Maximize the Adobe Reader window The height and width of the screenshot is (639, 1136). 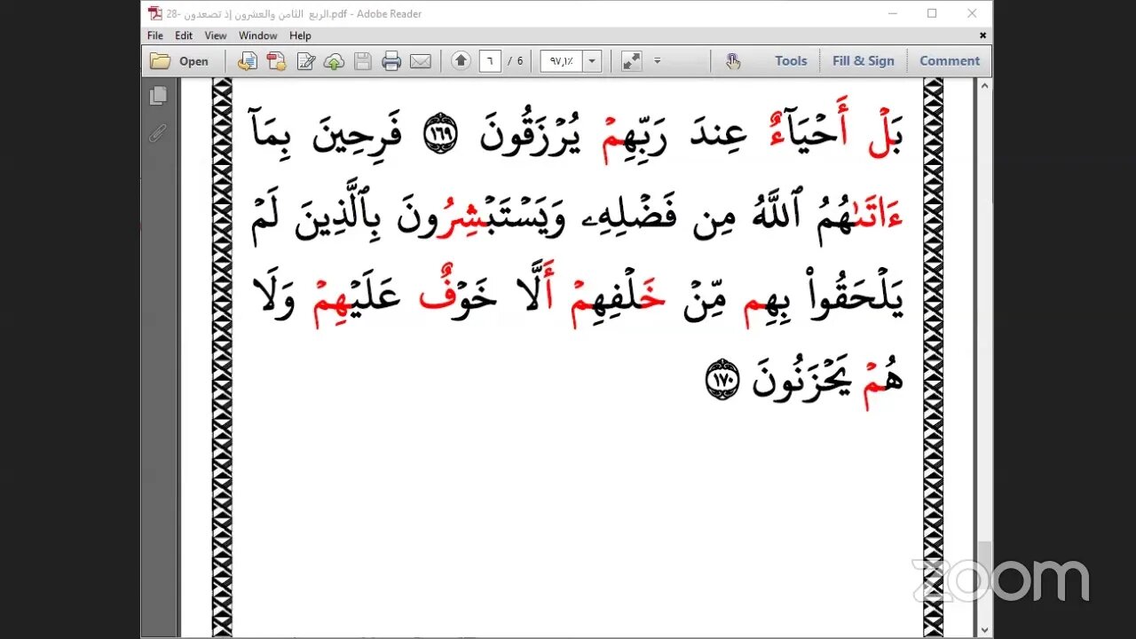(932, 13)
